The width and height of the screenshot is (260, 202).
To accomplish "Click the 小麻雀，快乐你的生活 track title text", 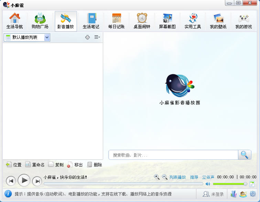I will pyautogui.click(x=65, y=177).
